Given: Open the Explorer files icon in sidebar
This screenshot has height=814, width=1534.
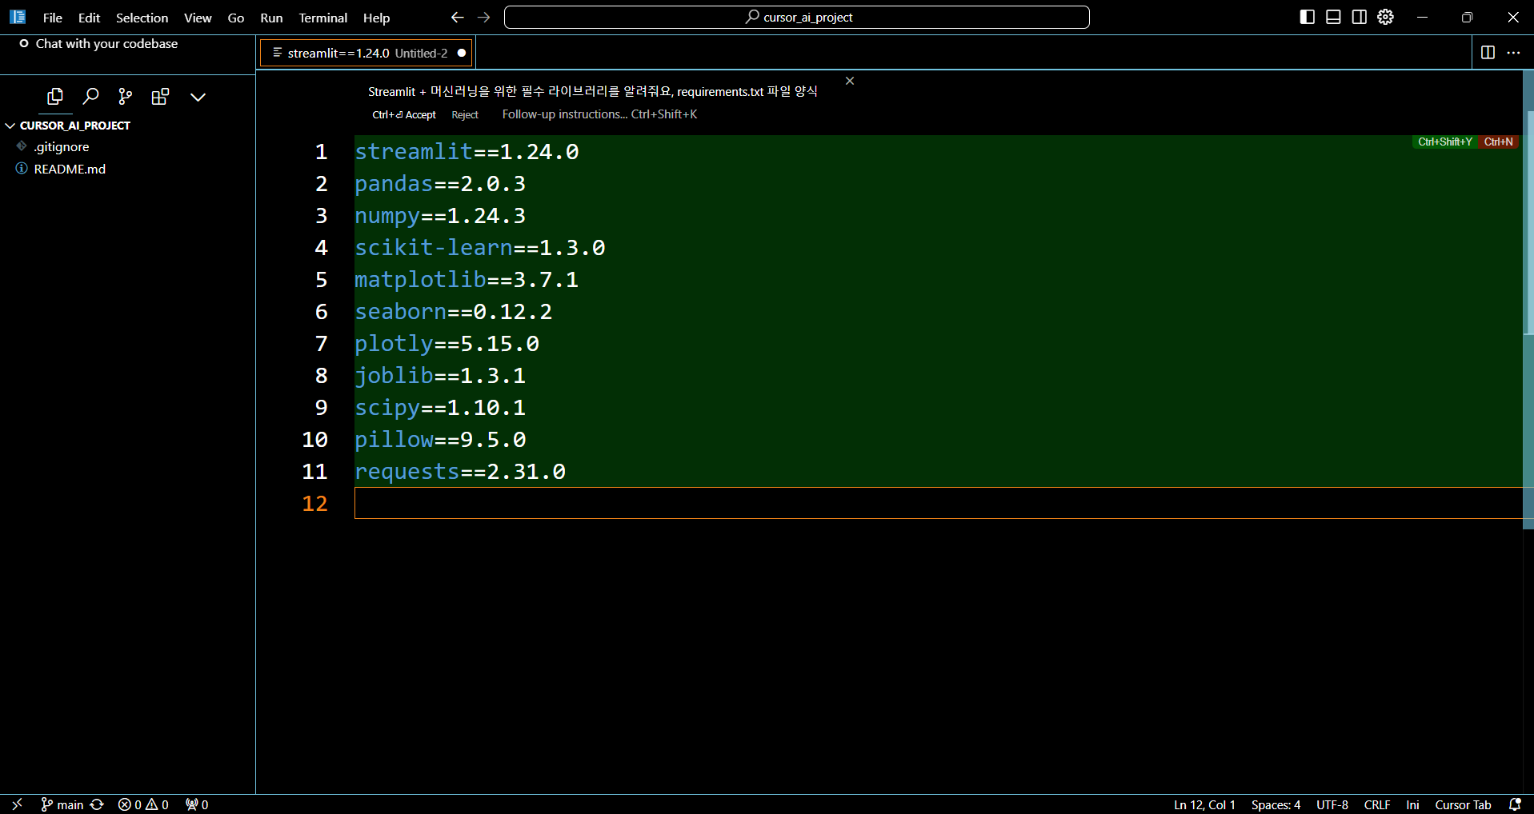Looking at the screenshot, I should (55, 97).
